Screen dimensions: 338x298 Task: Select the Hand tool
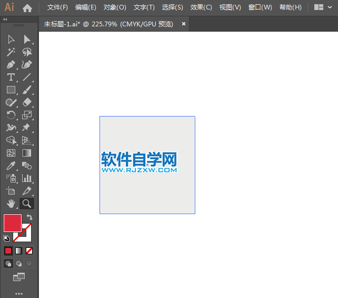tap(11, 204)
